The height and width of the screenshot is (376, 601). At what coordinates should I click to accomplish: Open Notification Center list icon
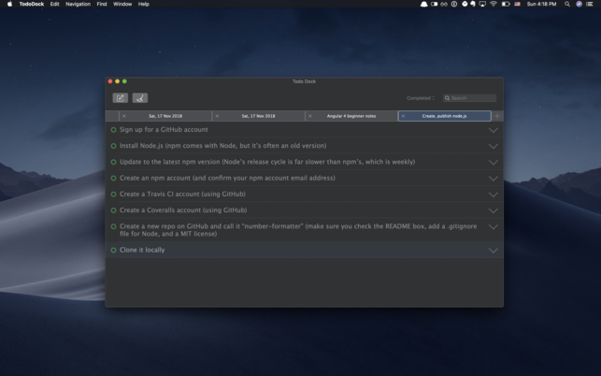[590, 4]
